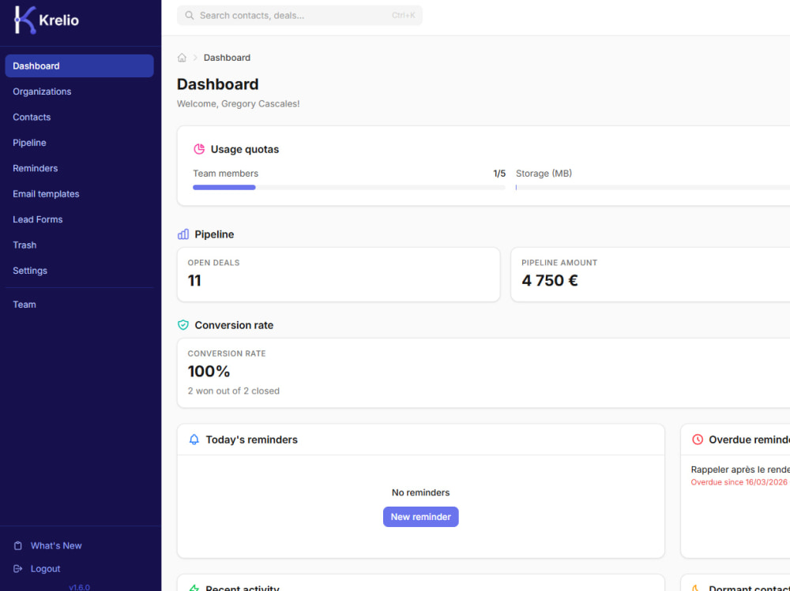Image resolution: width=790 pixels, height=591 pixels.
Task: Click the Today's reminders heading
Action: click(x=251, y=440)
